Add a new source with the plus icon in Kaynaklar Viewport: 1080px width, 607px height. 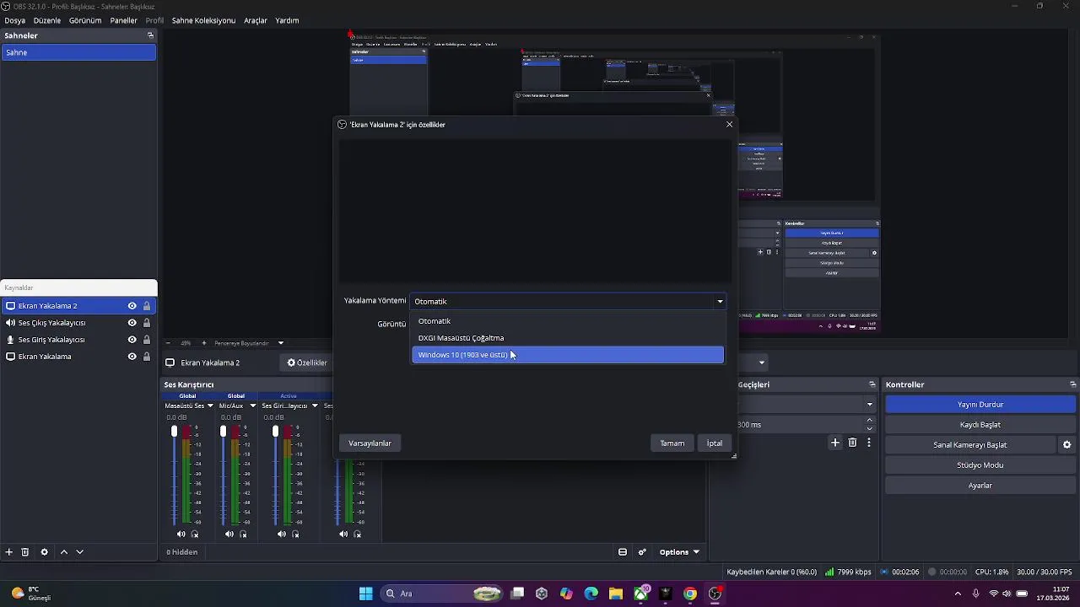[x=9, y=552]
